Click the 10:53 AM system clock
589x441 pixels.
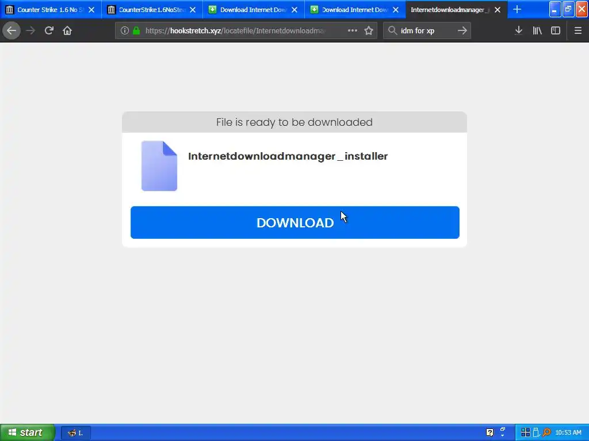pos(568,432)
